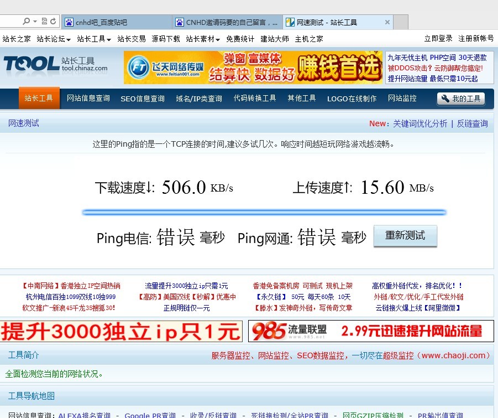The image size is (498, 418).
Task: Click the TOOL 站长工具 logo
Action: point(56,65)
